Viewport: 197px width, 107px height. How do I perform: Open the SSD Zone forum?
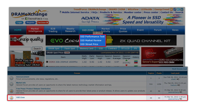[x=20, y=97]
